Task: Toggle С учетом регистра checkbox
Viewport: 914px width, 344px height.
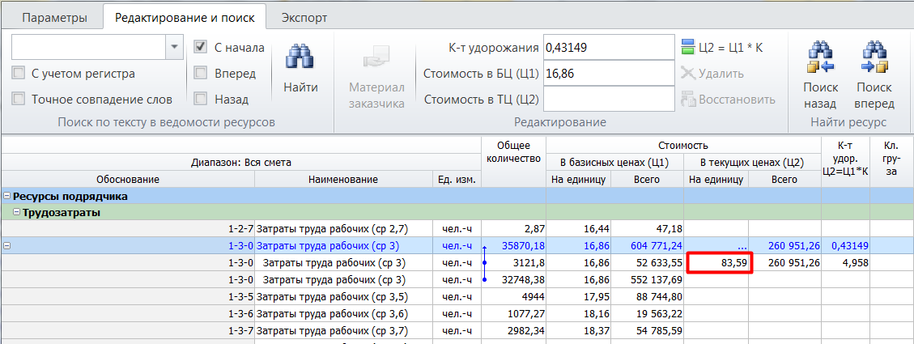Action: pos(19,74)
